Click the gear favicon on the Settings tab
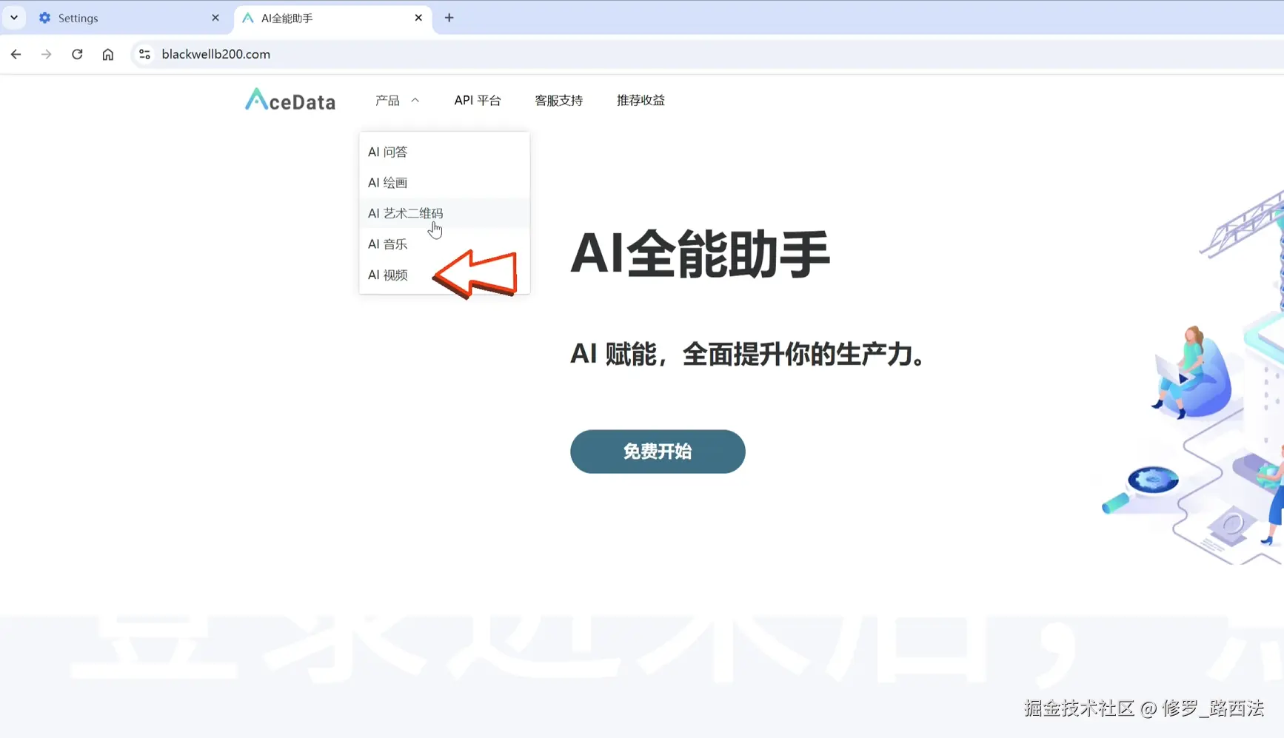 click(44, 18)
